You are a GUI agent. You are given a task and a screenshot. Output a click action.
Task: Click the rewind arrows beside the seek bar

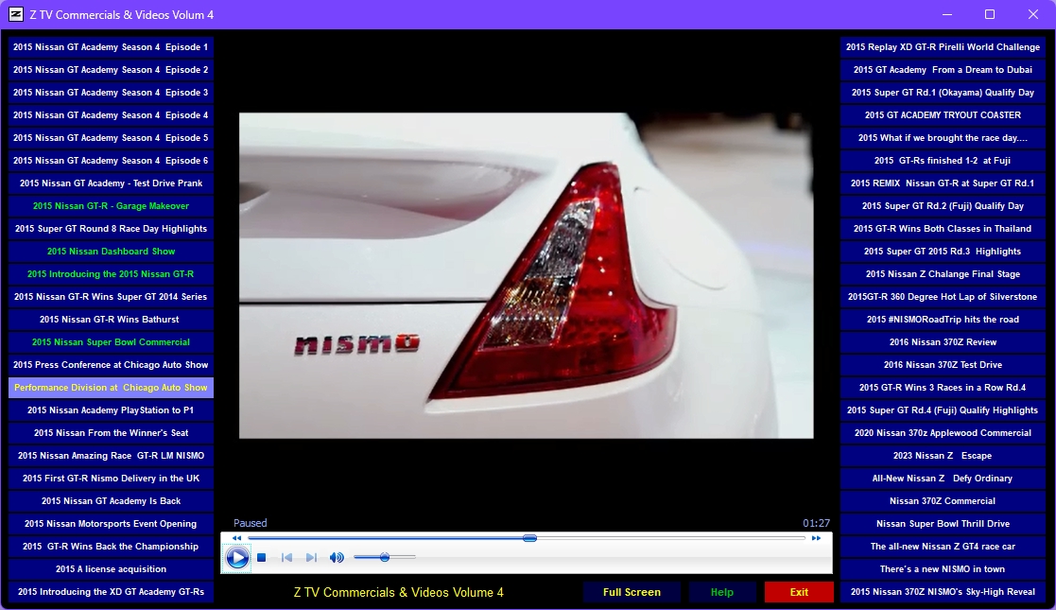click(236, 538)
